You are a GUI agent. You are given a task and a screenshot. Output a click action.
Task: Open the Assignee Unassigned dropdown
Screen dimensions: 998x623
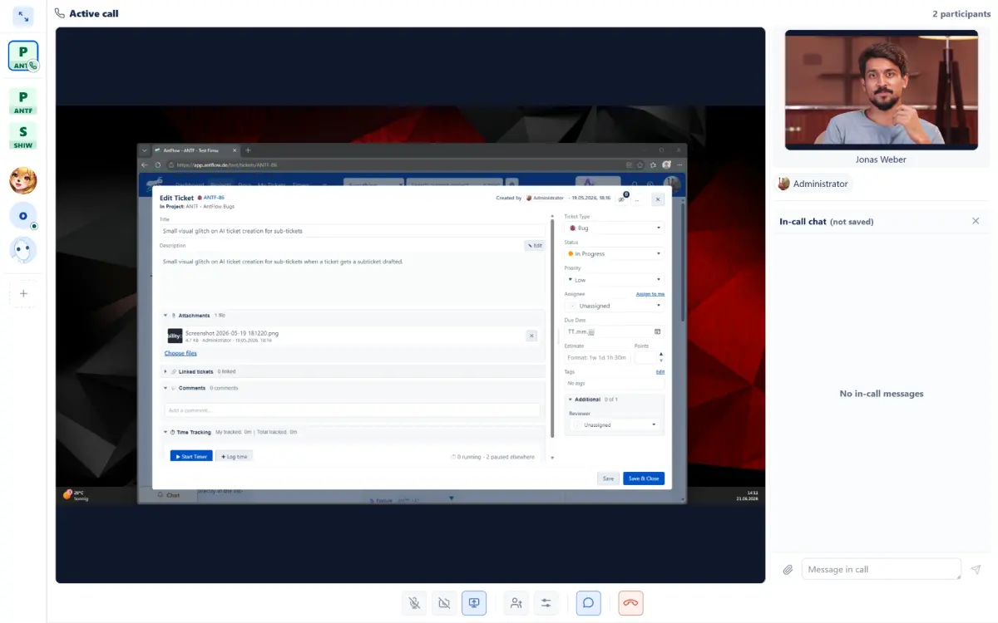(615, 306)
